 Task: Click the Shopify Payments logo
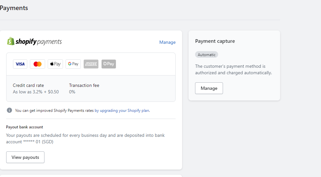[34, 41]
